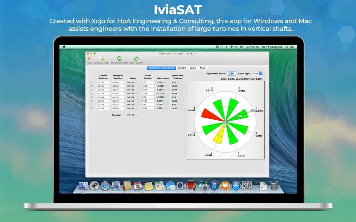Image resolution: width=356 pixels, height=222 pixels.
Task: Click the Hiro Protagonist user menu
Action: point(272,47)
